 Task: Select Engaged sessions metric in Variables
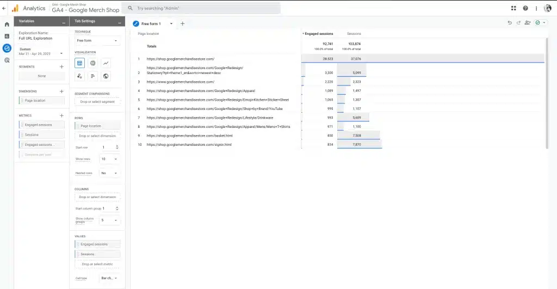(41, 125)
